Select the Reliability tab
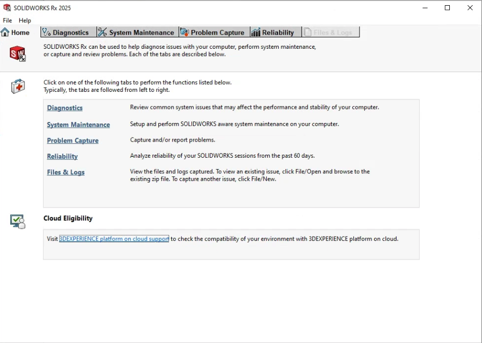 (x=276, y=32)
